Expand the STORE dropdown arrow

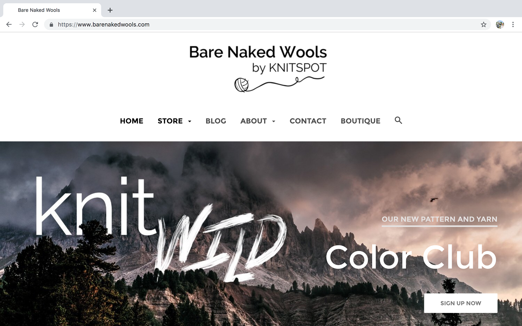[x=190, y=121]
